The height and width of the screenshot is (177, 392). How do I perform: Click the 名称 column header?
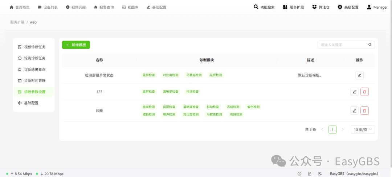tap(99, 60)
